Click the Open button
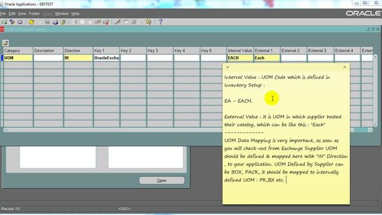382x215 pixels. 162,180
